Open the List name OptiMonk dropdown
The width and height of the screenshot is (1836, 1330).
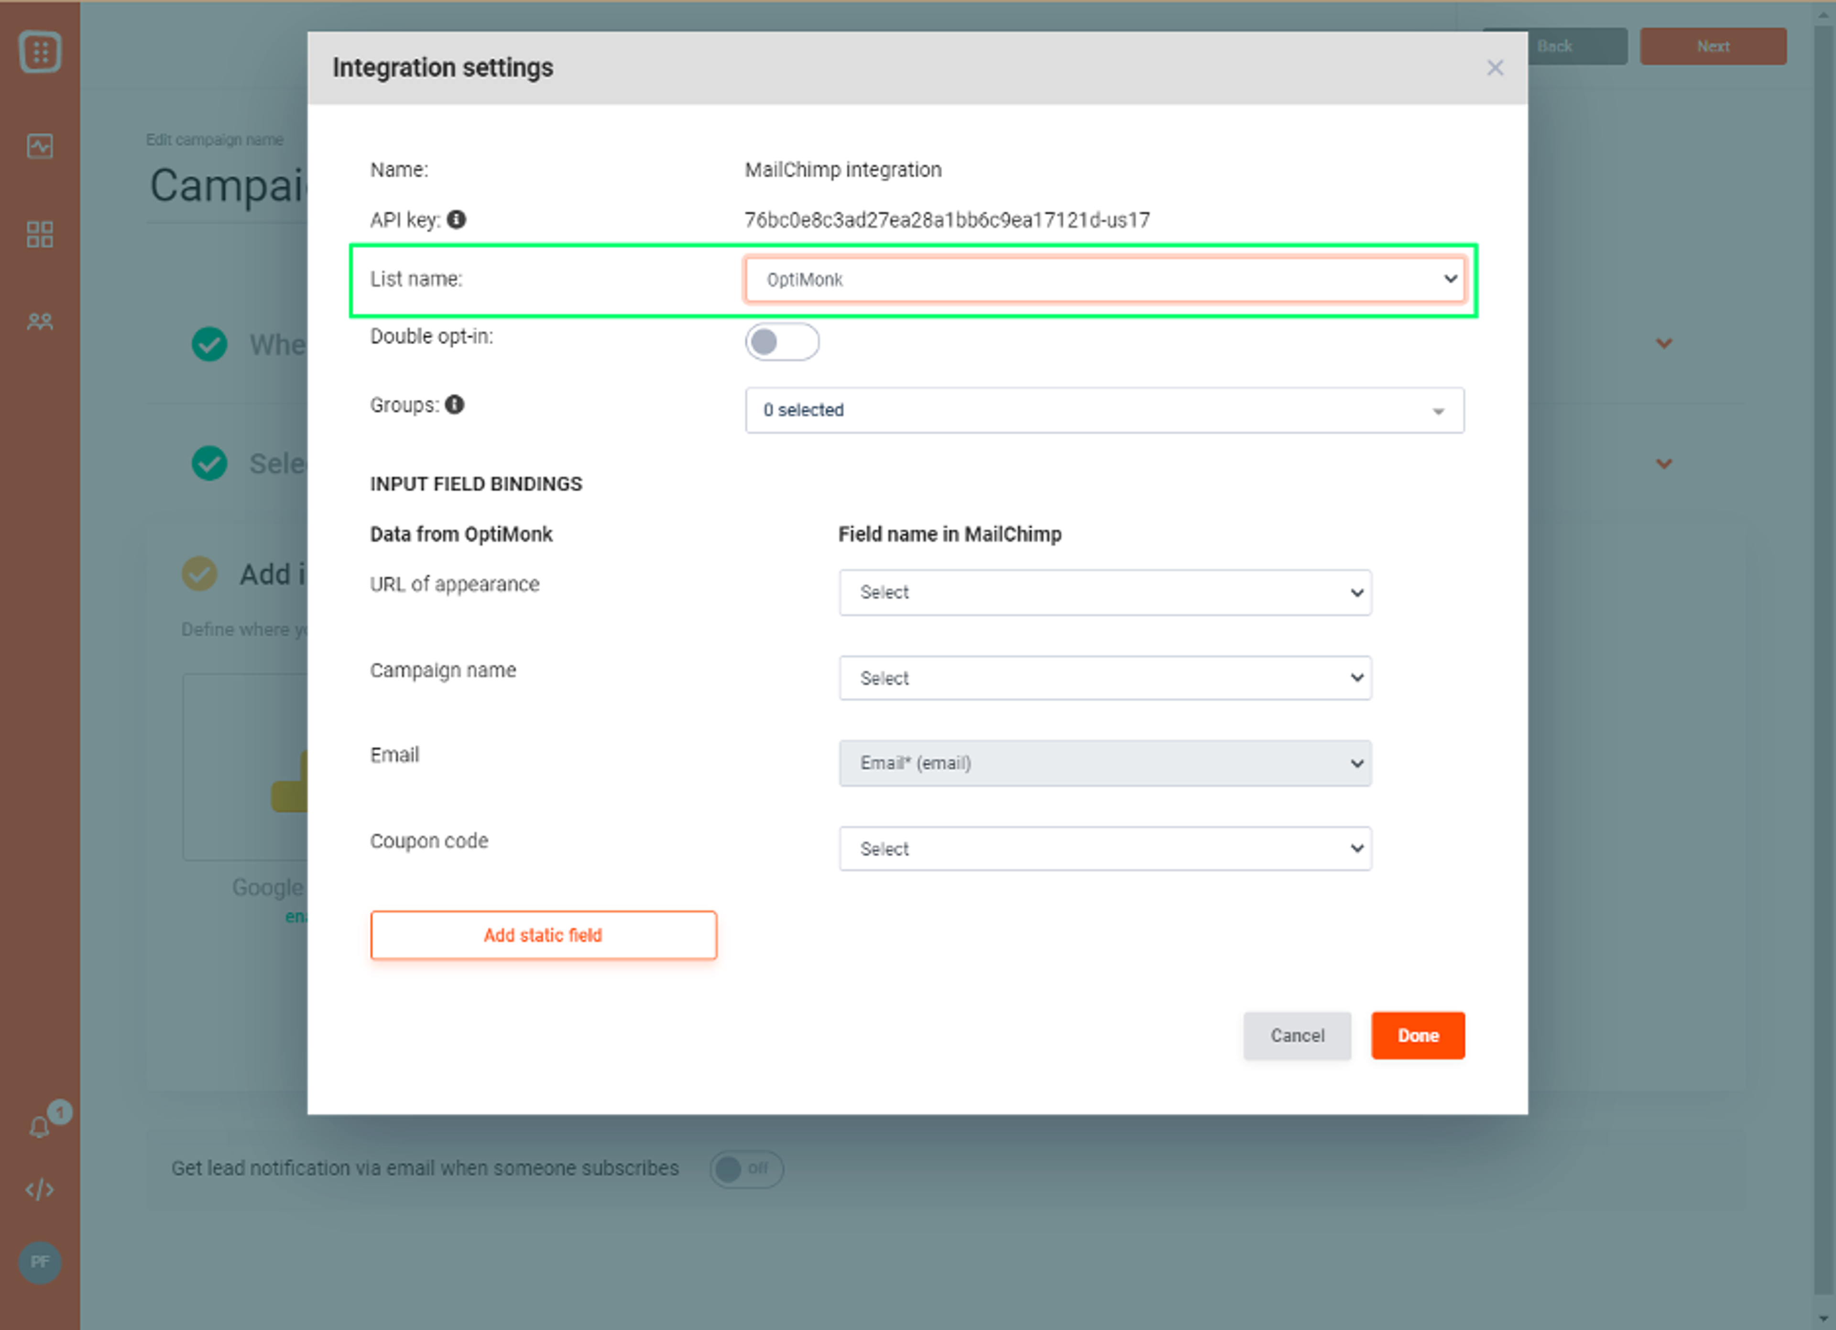(1104, 279)
